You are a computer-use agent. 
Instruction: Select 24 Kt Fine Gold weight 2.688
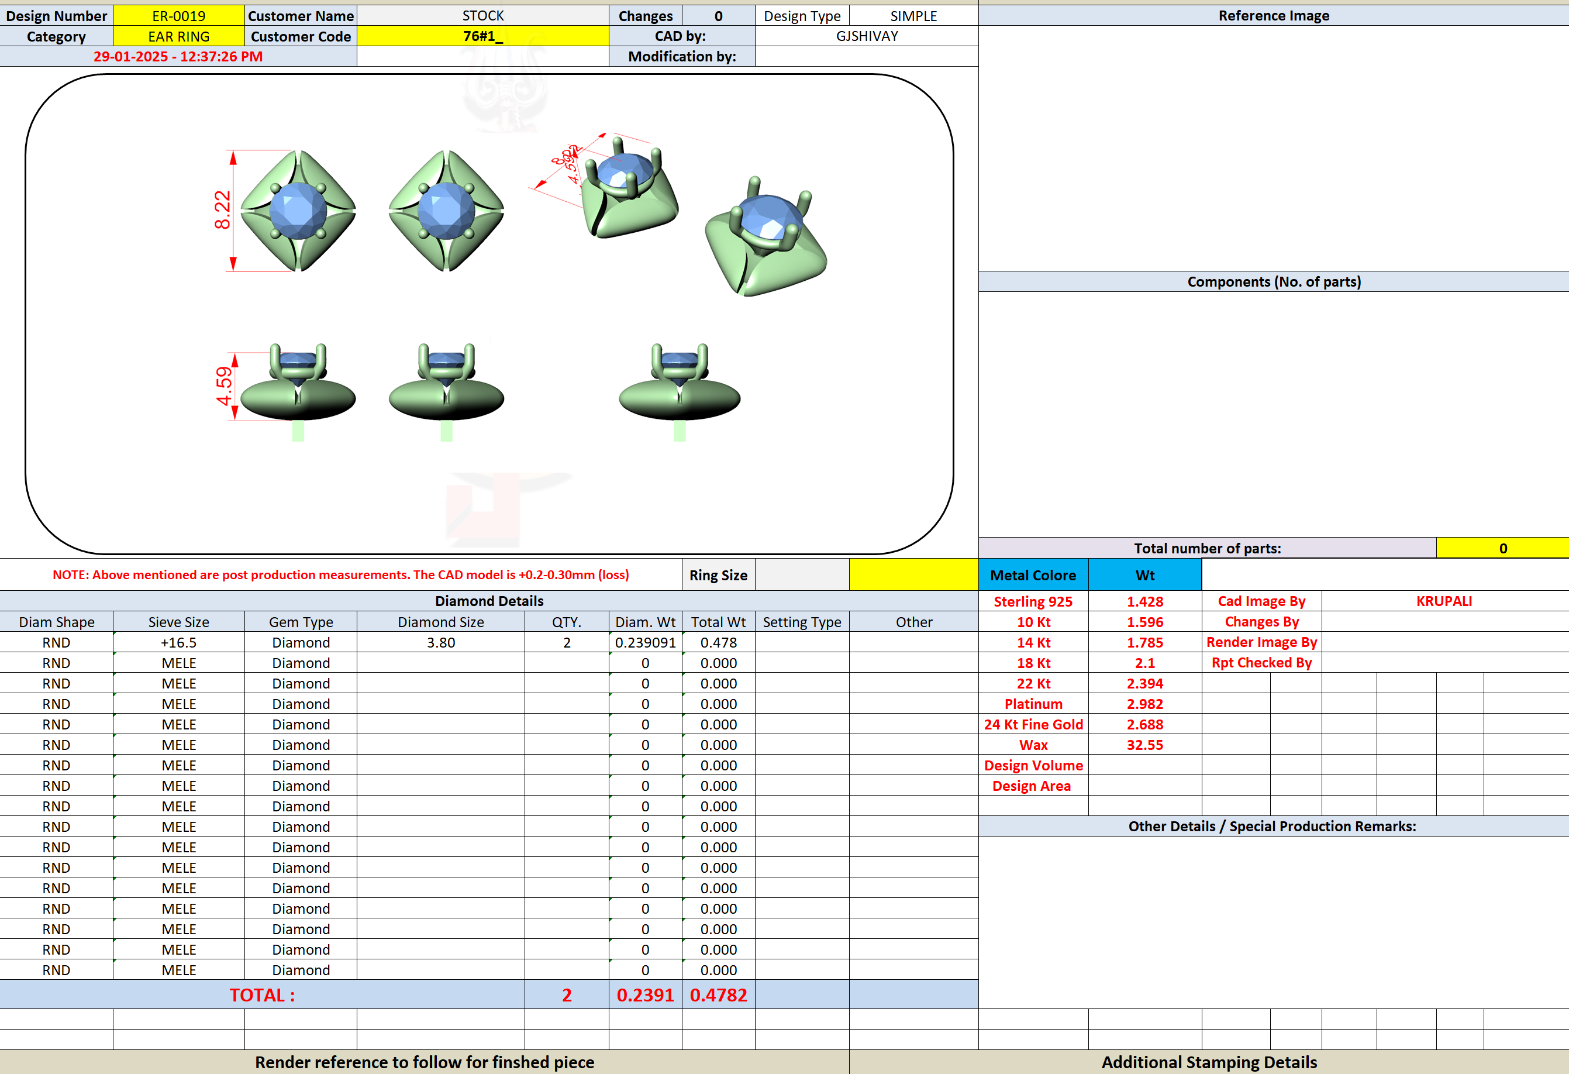pyautogui.click(x=1144, y=724)
